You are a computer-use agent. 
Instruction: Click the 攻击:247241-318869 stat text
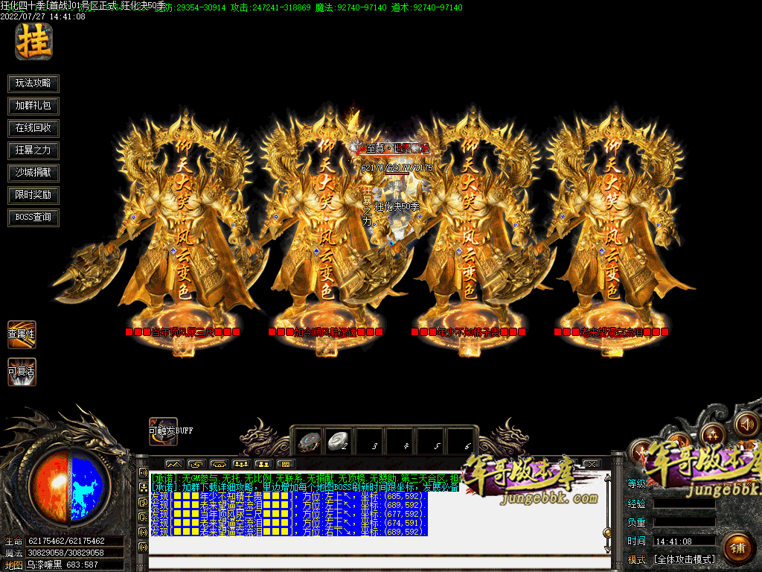(270, 7)
